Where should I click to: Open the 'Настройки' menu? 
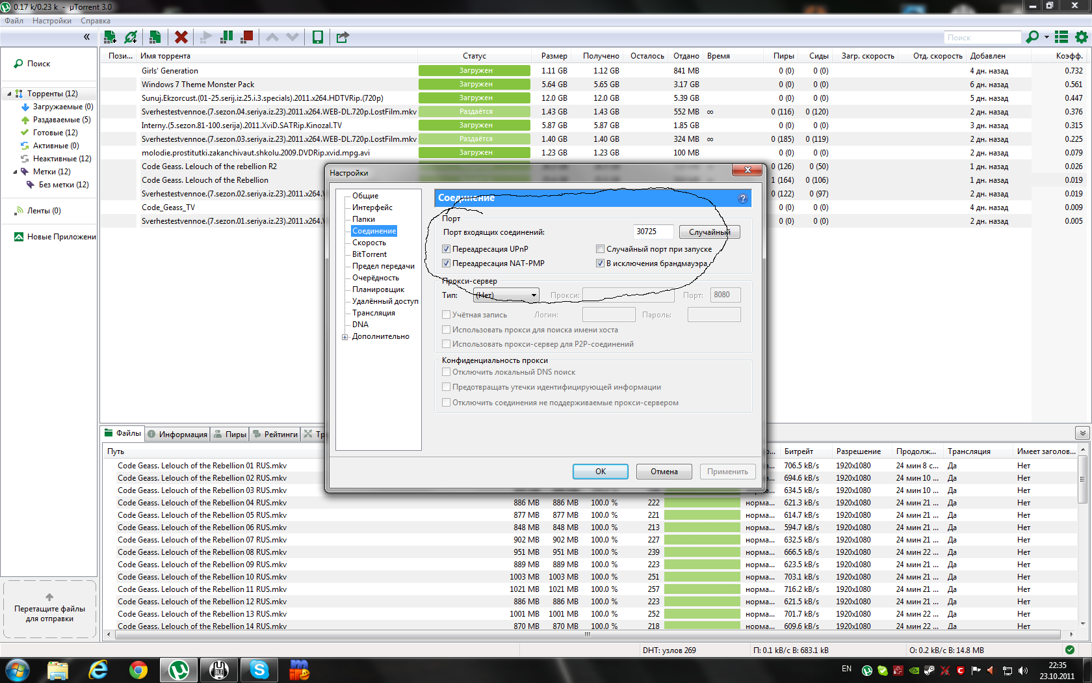pos(52,21)
